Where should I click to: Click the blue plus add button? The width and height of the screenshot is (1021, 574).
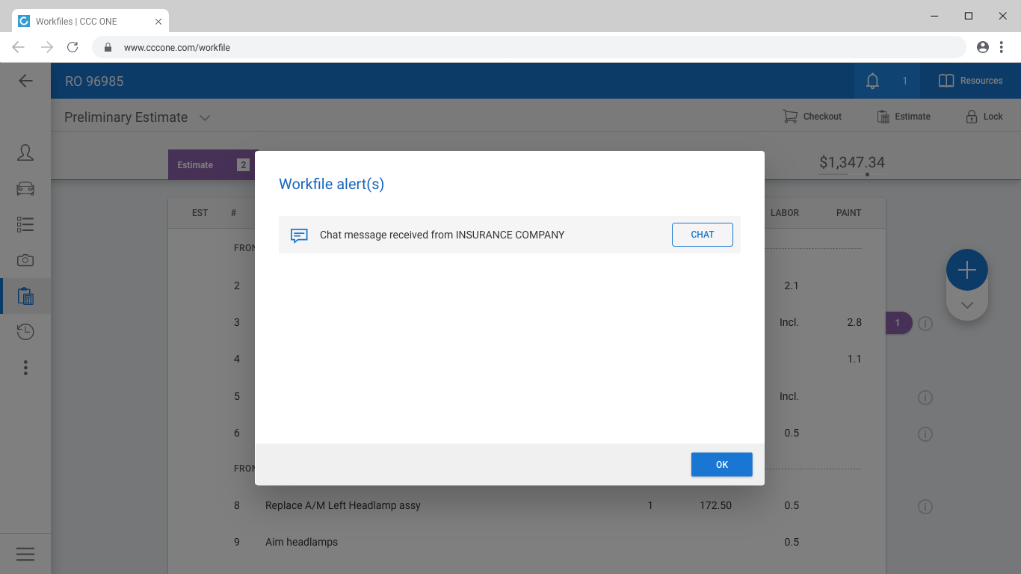coord(966,270)
